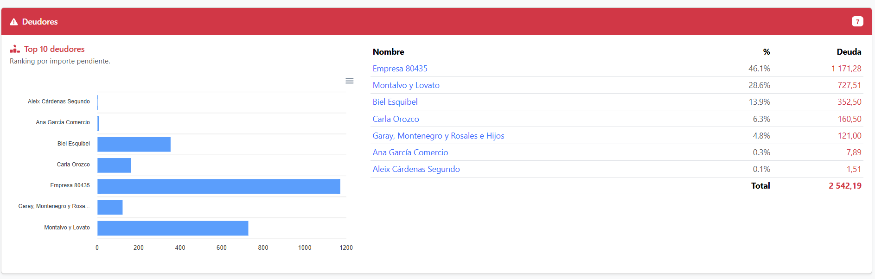Click the Ana García Comercio chart axis label

click(x=63, y=122)
